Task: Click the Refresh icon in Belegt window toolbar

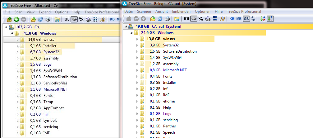Action: [160, 19]
